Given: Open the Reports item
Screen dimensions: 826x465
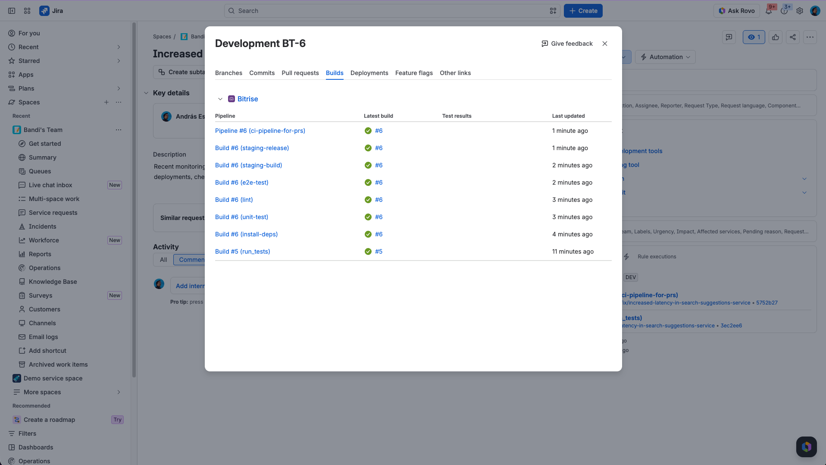Looking at the screenshot, I should coord(40,254).
